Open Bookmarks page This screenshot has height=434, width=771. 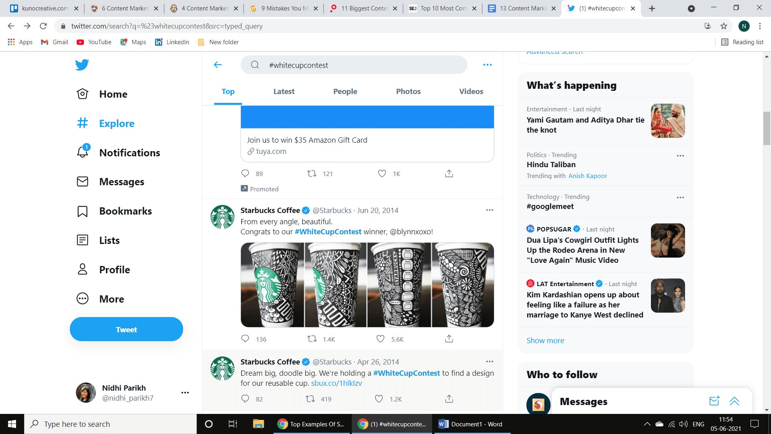click(114, 211)
